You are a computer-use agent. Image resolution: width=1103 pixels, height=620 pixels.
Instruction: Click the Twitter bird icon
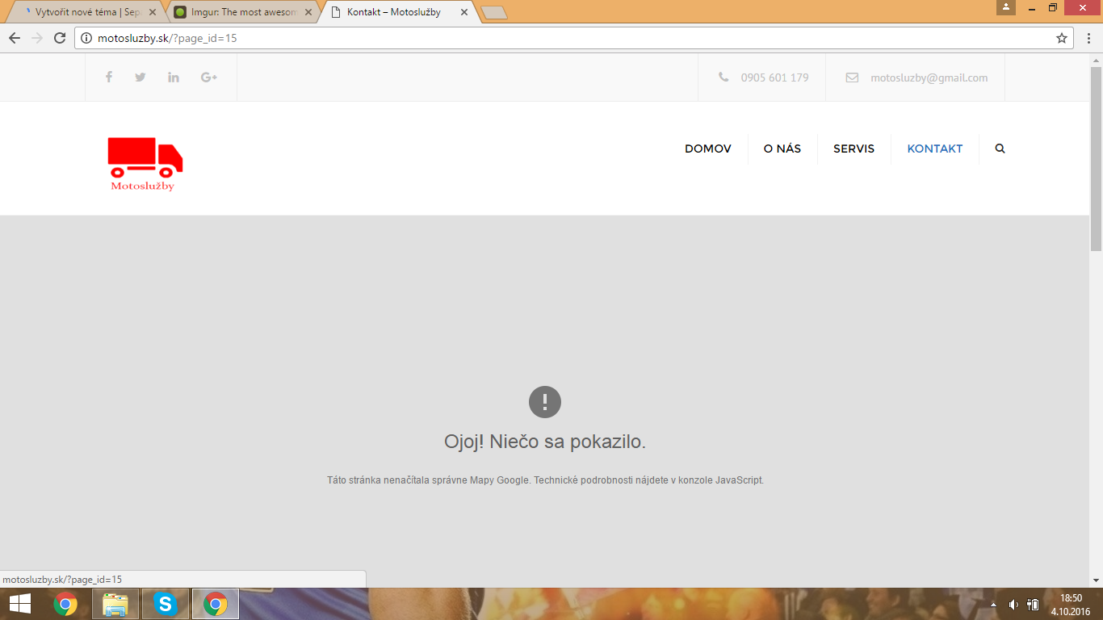pyautogui.click(x=140, y=77)
